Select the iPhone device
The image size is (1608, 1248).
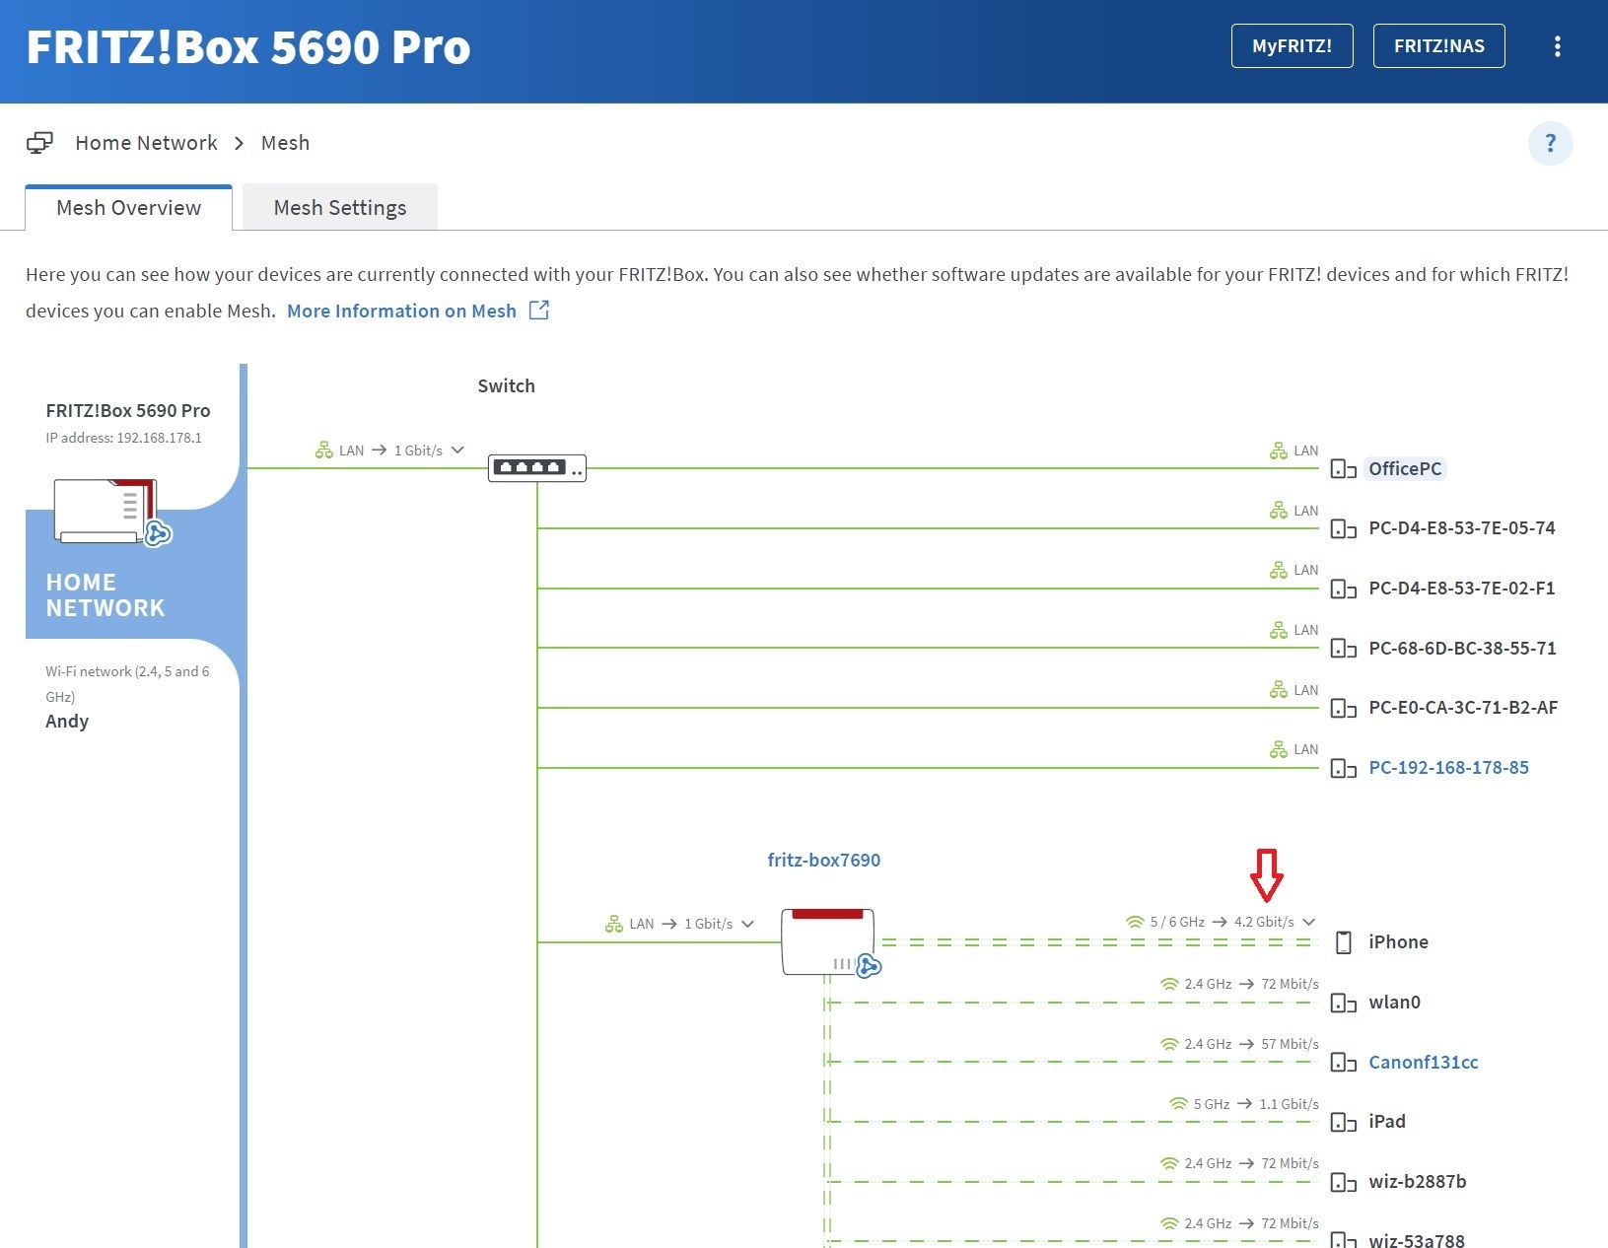pos(1398,941)
